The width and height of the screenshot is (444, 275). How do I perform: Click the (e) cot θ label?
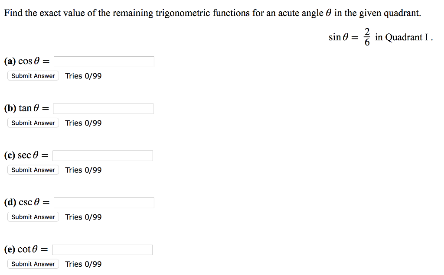pos(25,249)
